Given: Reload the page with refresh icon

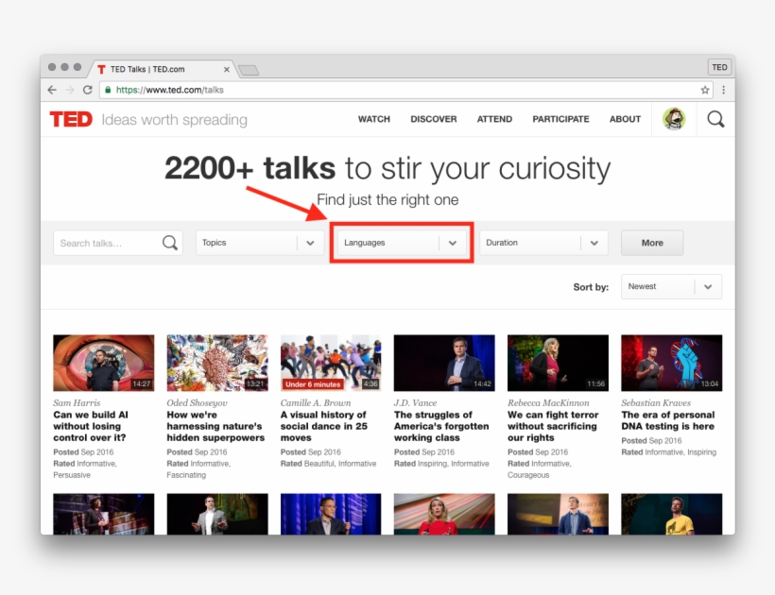Looking at the screenshot, I should (88, 90).
